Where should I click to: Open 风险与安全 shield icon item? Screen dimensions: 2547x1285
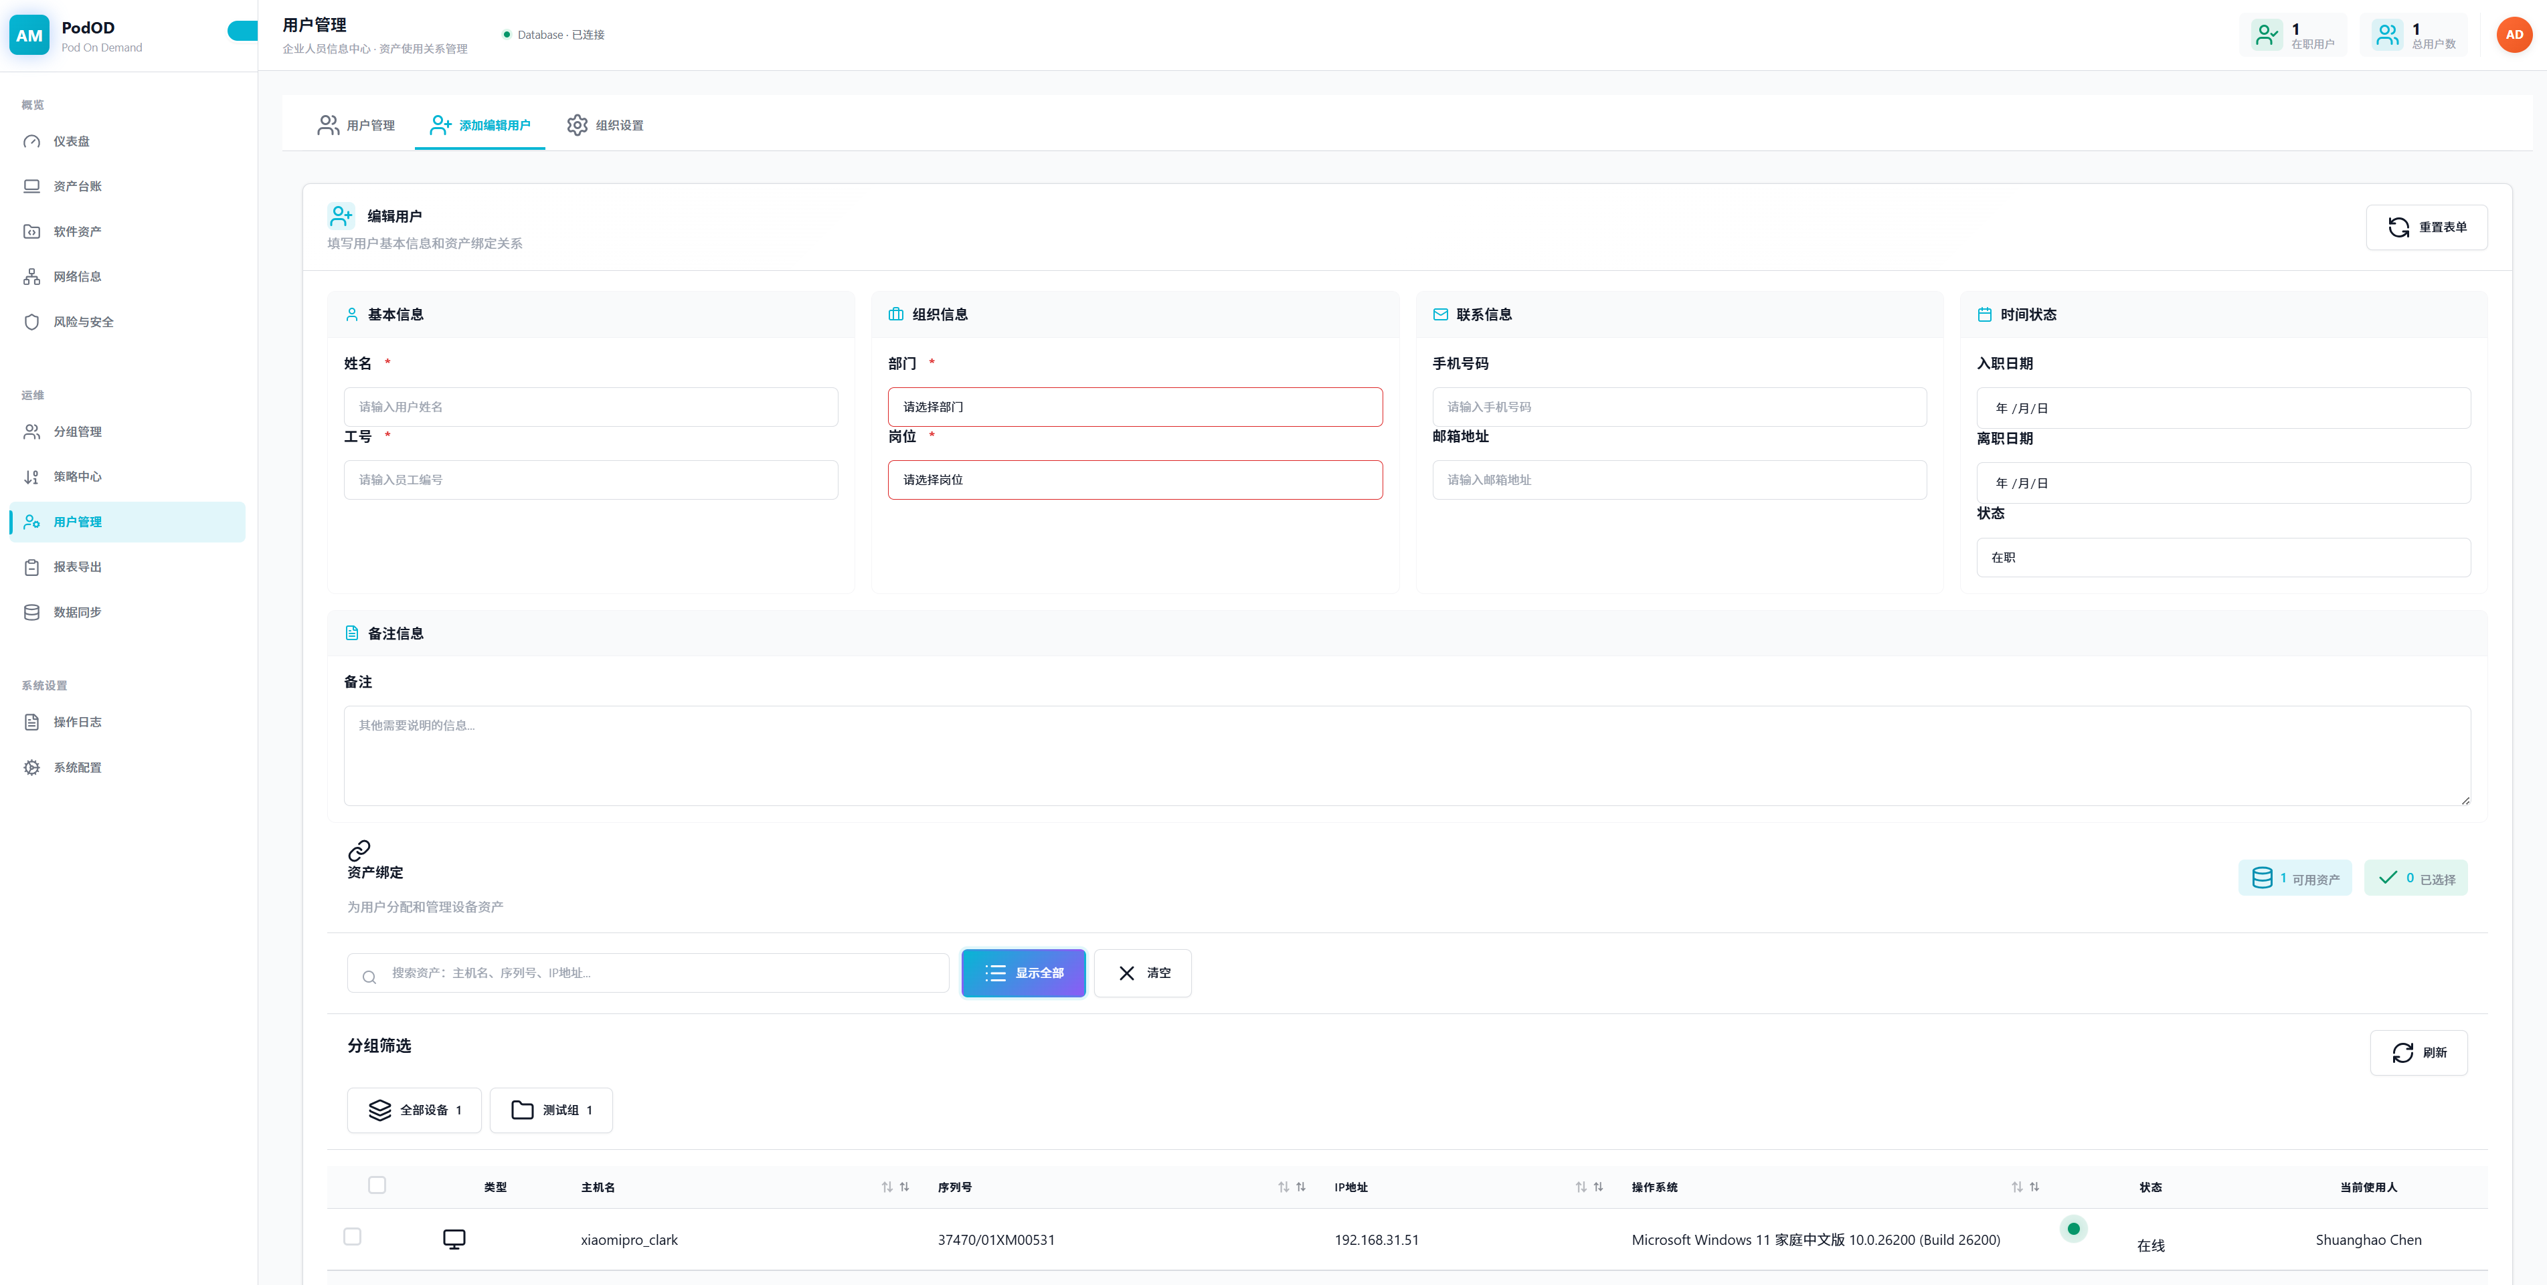coord(31,322)
